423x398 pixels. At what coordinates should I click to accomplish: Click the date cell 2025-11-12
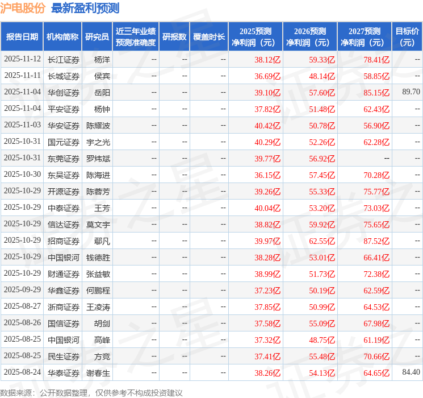click(22, 59)
